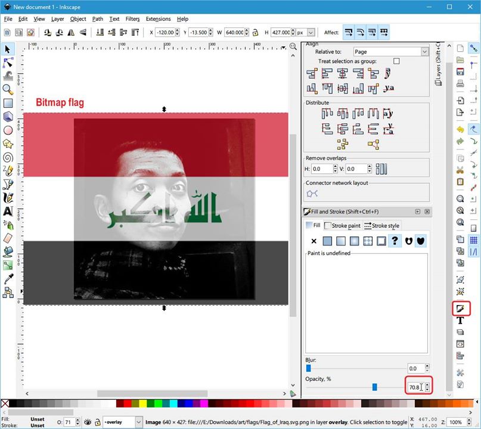Viewport: 481px width, 429px height.
Task: Activate the Zoom tool
Action: click(x=8, y=90)
